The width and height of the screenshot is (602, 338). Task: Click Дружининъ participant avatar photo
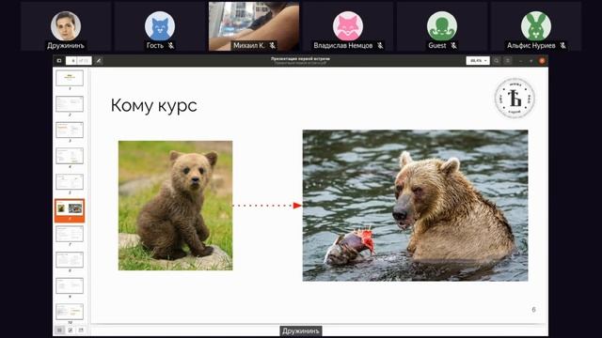click(66, 25)
